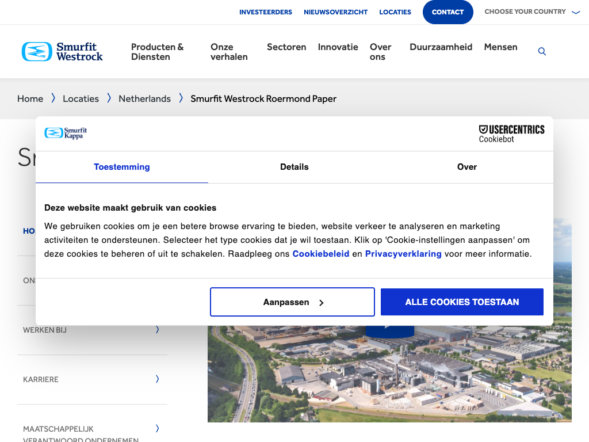Switch to the Details tab

[294, 167]
